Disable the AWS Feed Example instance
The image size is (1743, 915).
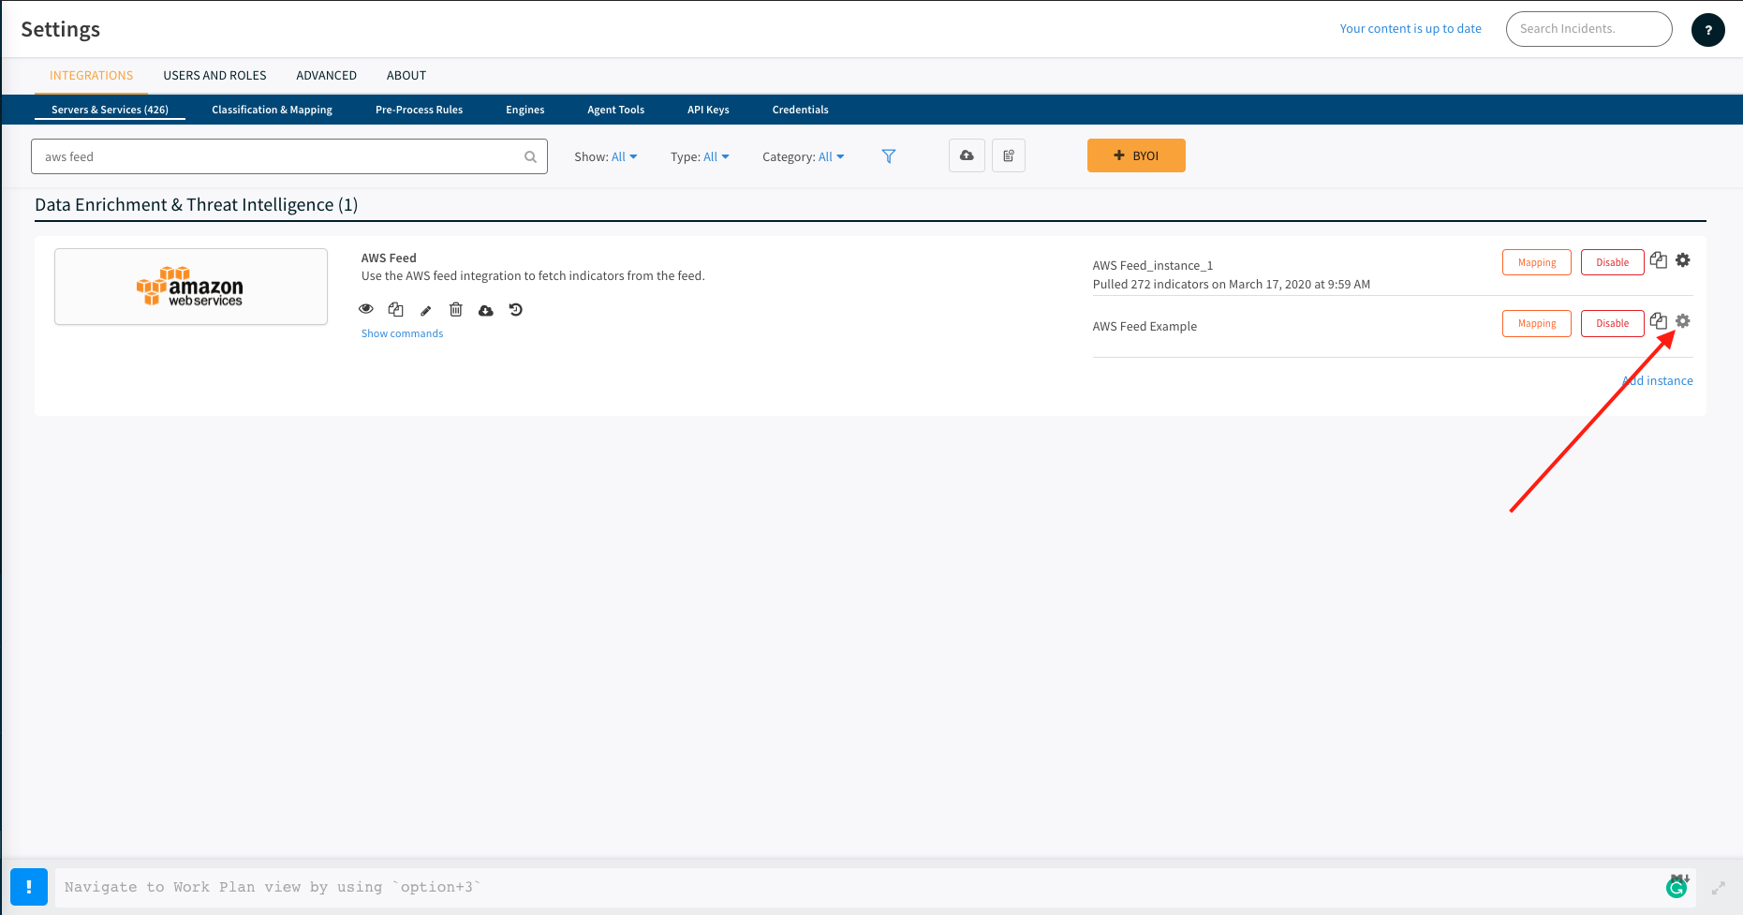1612,323
